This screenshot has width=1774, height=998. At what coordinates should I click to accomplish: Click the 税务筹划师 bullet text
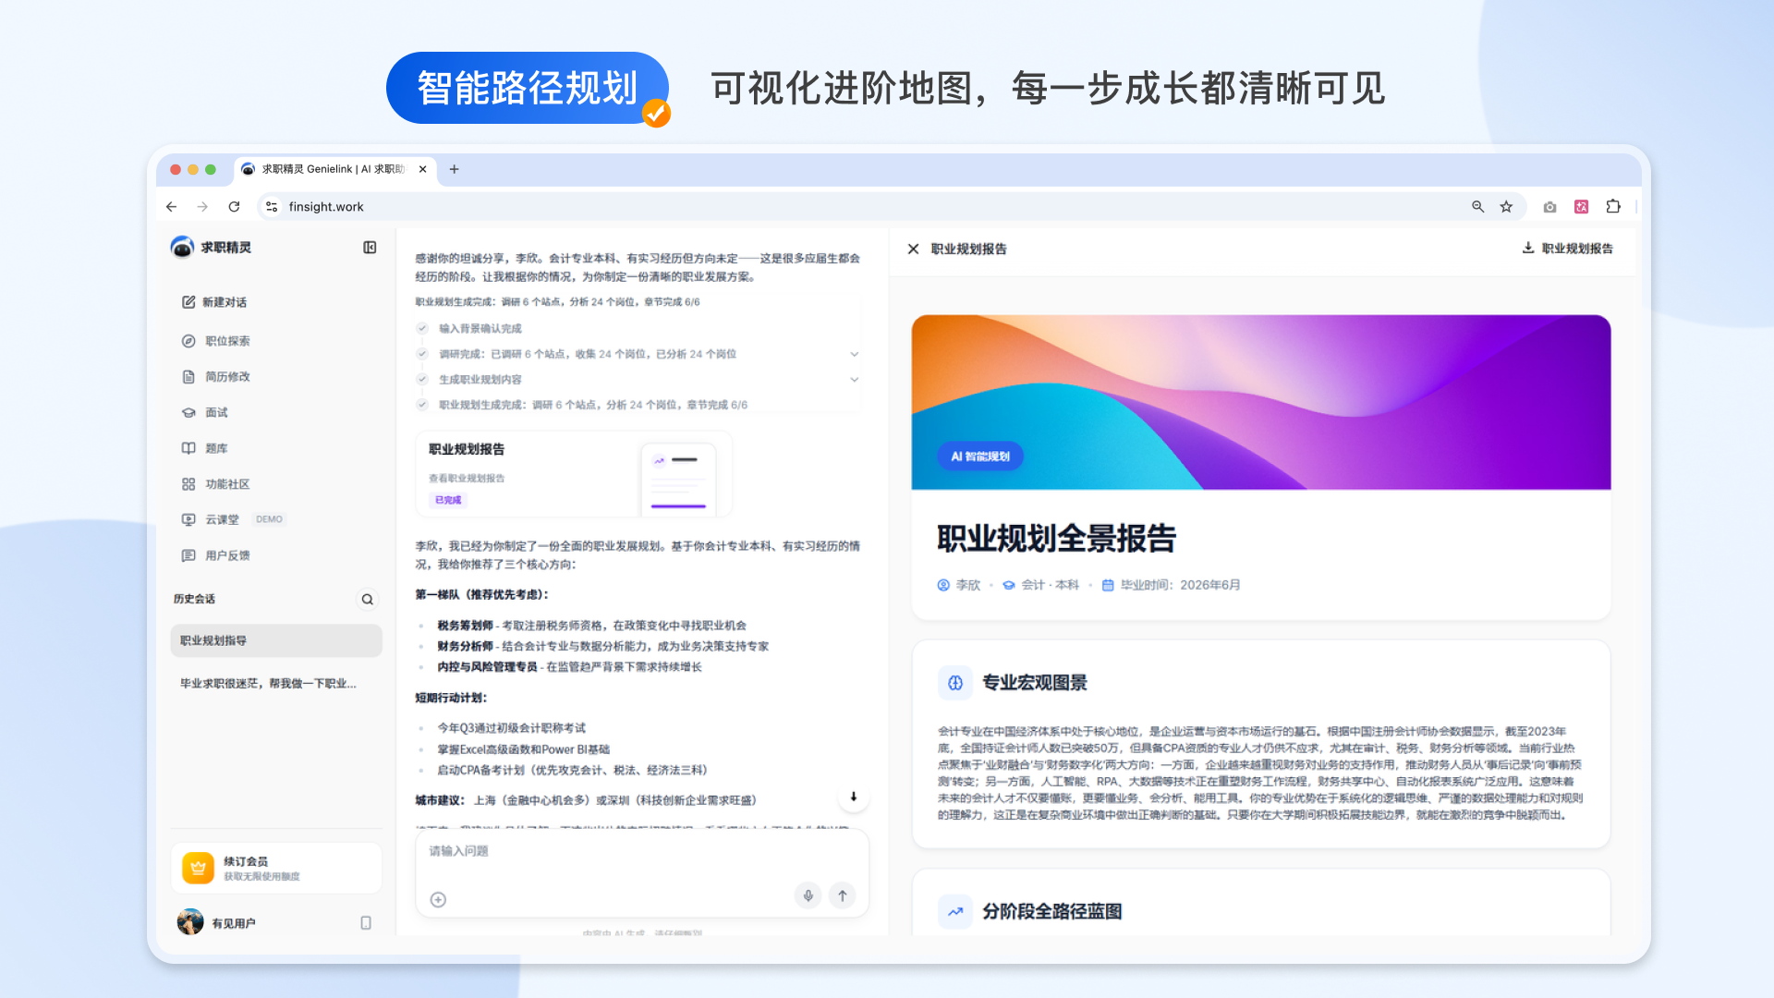pyautogui.click(x=591, y=626)
